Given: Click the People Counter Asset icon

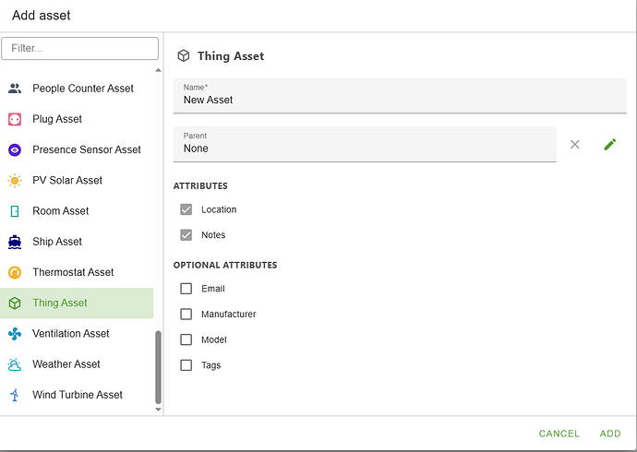Looking at the screenshot, I should coord(15,89).
